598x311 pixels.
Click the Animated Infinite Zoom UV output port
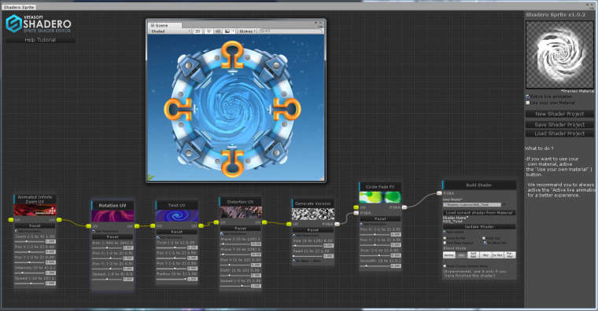tap(59, 220)
